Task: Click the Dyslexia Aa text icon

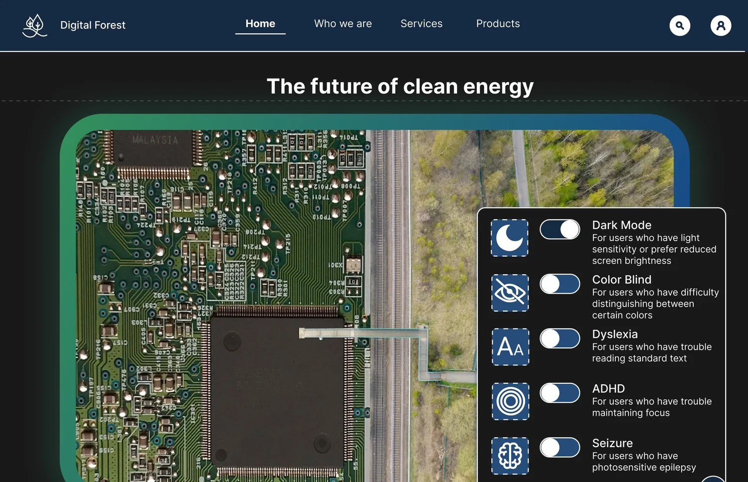Action: [x=510, y=347]
